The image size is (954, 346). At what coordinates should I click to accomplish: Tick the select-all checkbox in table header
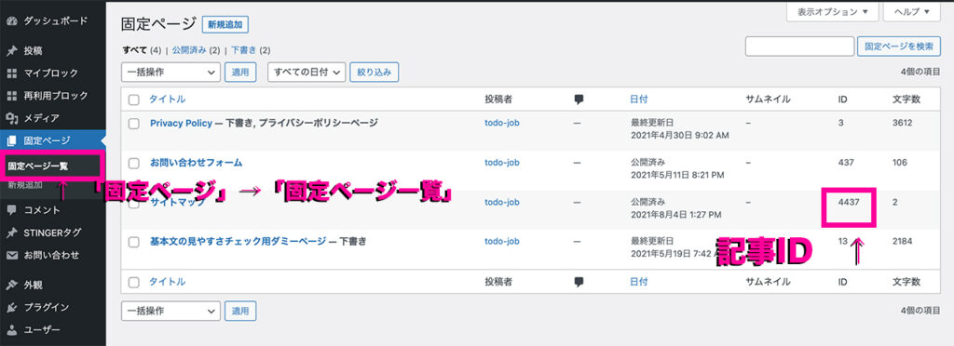(134, 100)
